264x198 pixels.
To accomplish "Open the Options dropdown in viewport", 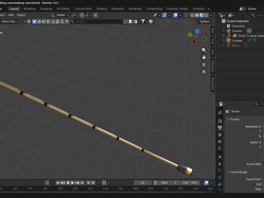I will [206, 21].
